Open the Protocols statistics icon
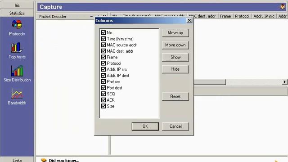288x162 pixels. point(17,24)
